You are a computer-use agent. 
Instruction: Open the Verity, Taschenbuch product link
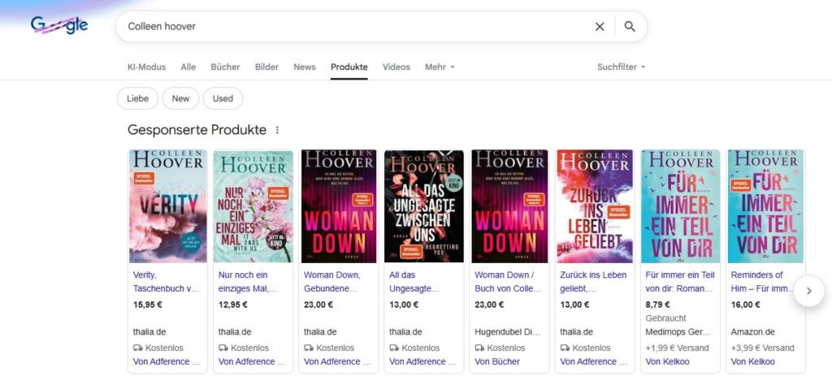click(166, 281)
